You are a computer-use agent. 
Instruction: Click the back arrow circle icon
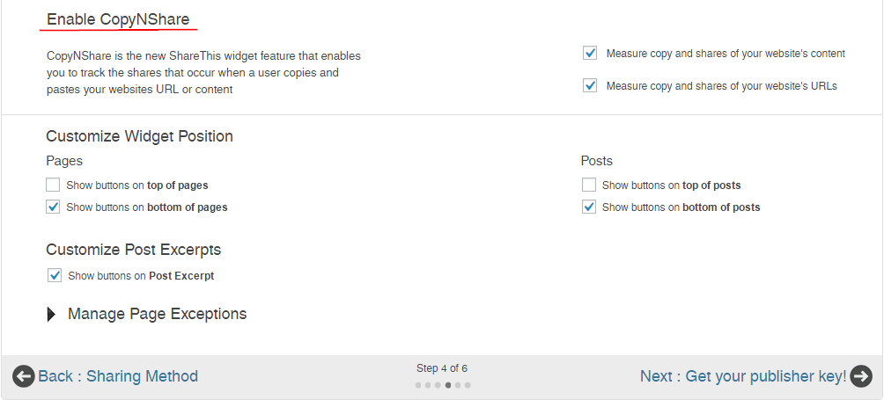[x=24, y=376]
